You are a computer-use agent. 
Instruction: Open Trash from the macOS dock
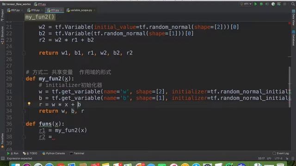(x=280, y=165)
